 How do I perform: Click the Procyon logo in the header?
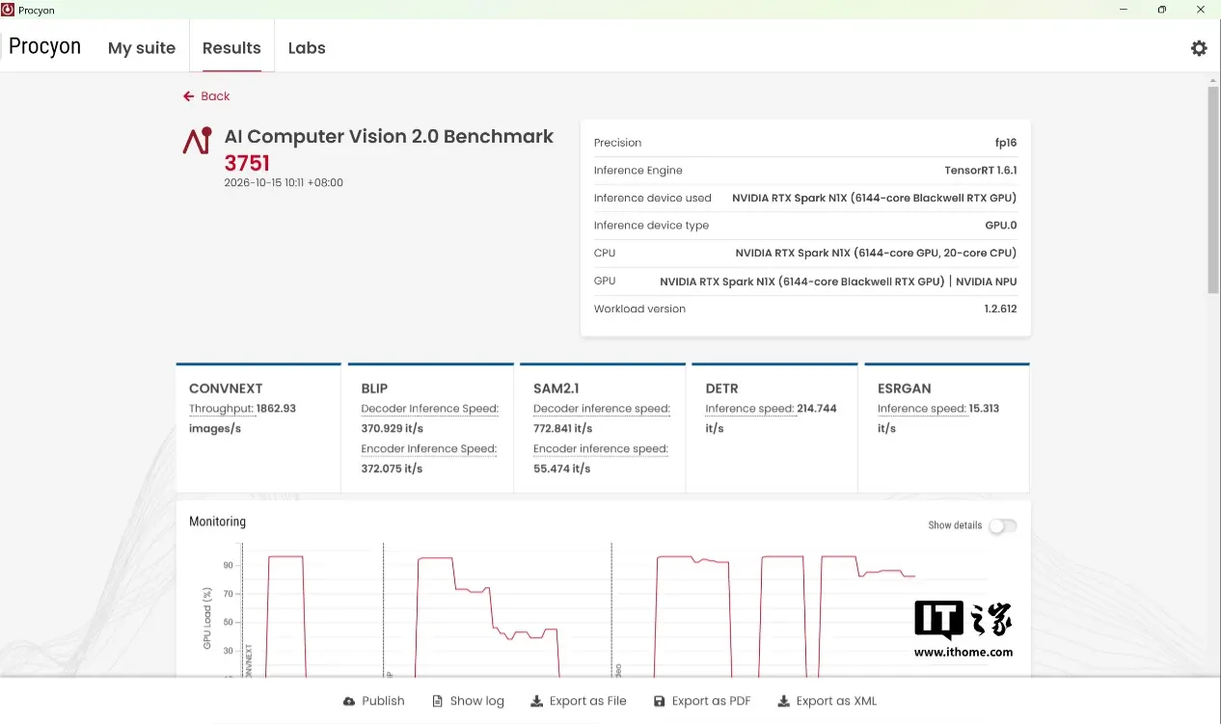(44, 46)
